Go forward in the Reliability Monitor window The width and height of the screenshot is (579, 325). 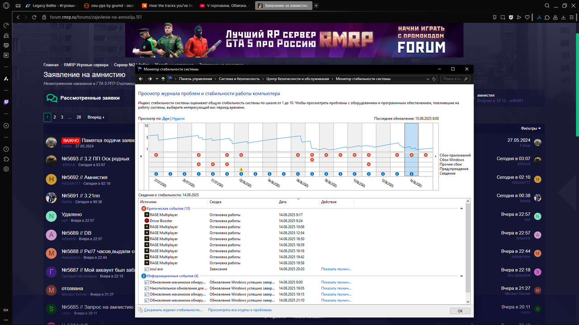(x=150, y=79)
